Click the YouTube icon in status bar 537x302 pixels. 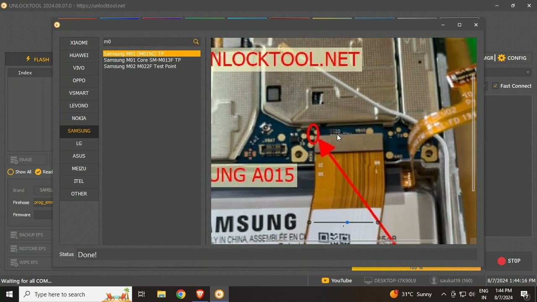325,281
